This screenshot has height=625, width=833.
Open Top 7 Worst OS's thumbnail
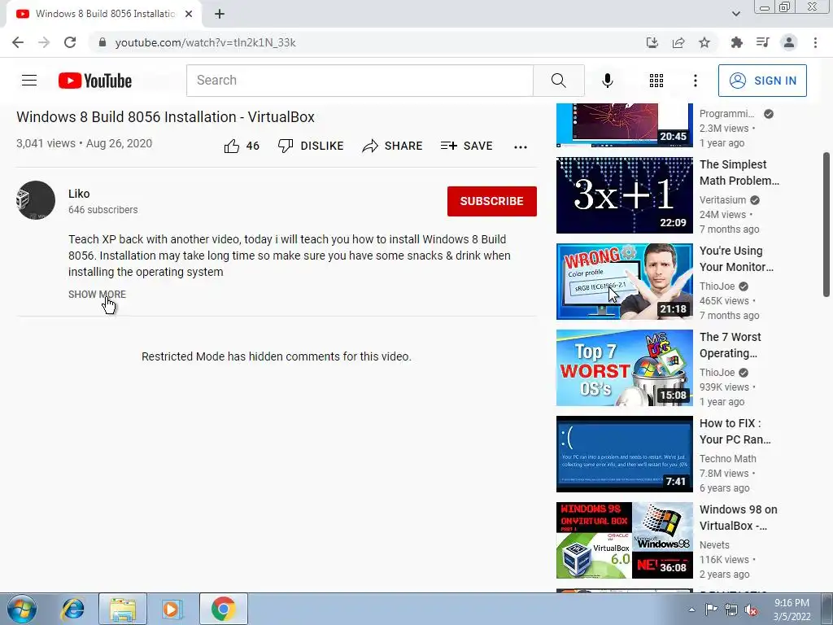pos(624,368)
